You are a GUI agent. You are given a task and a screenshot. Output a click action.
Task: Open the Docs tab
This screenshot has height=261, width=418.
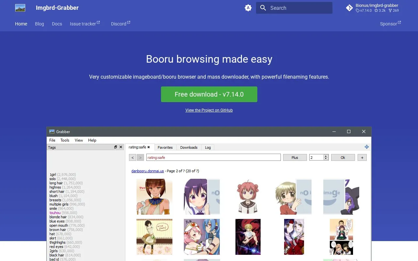(57, 24)
